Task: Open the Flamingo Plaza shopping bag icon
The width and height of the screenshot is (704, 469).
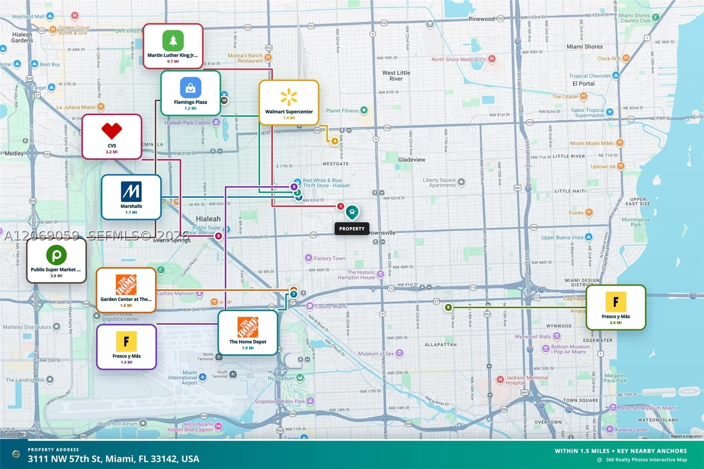Action: pos(190,87)
